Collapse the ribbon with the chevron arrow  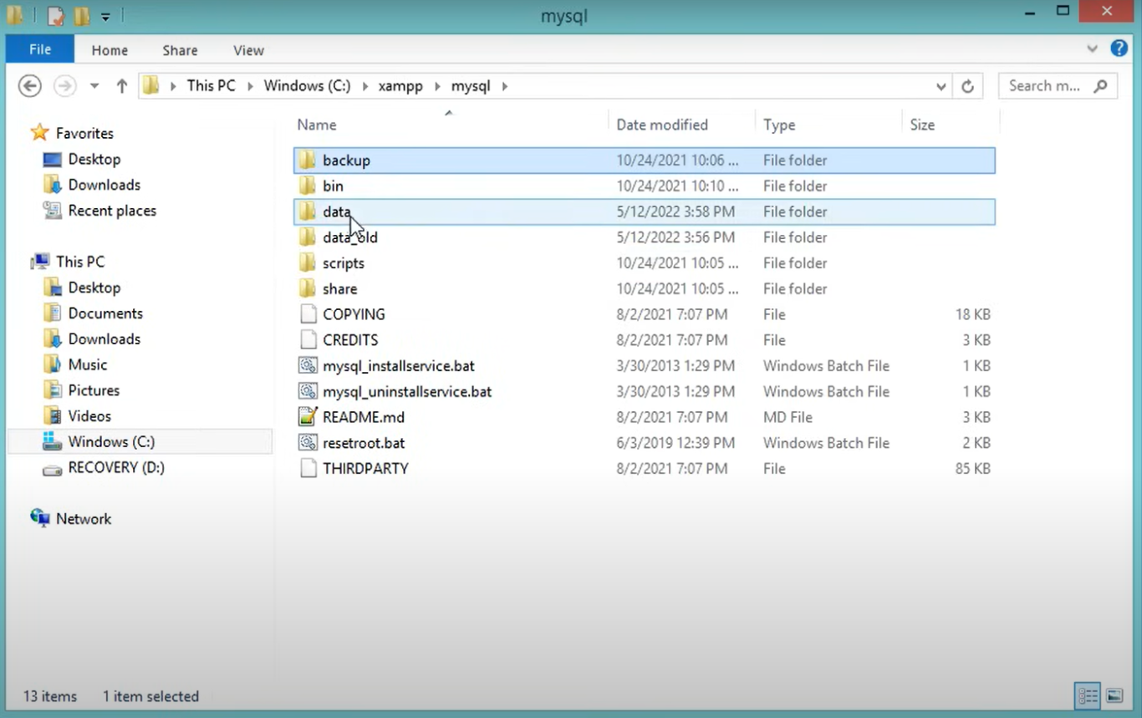tap(1092, 48)
